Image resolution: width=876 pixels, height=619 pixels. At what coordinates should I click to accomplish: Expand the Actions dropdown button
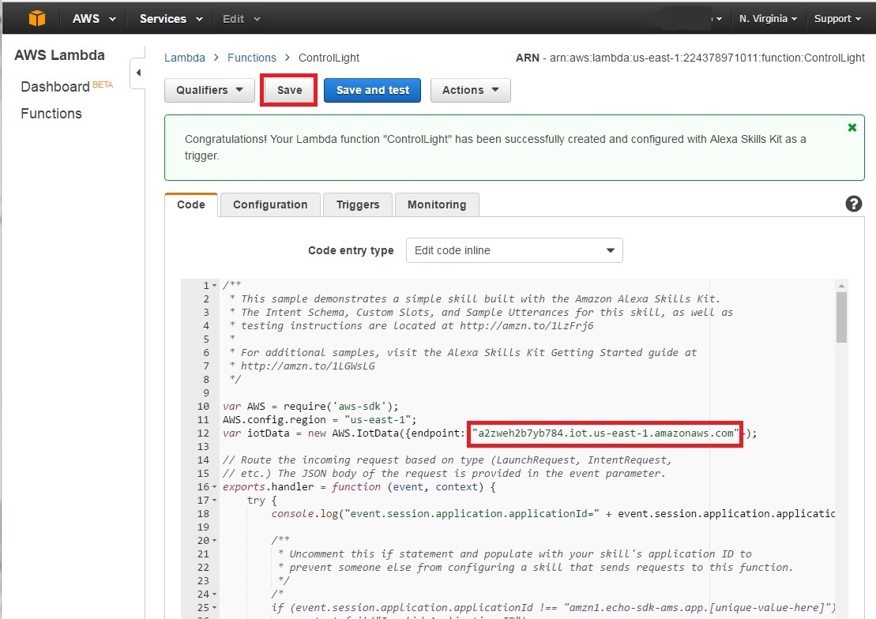471,90
